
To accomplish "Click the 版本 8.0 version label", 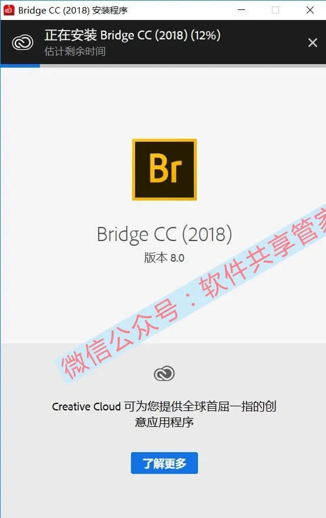I will click(x=164, y=258).
